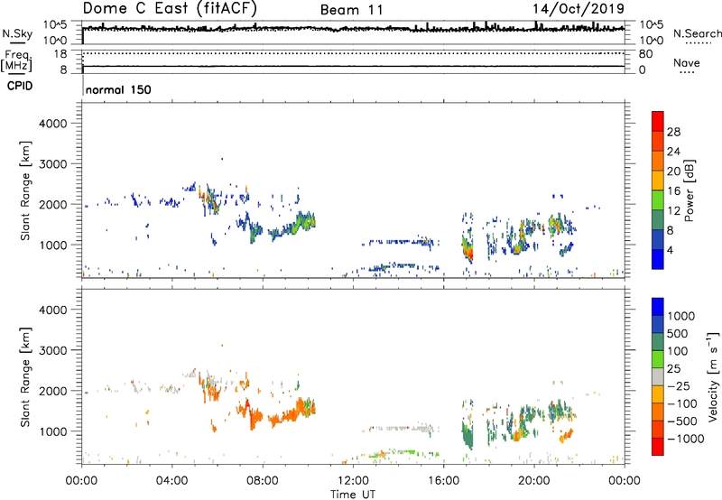The height and width of the screenshot is (500, 722).
Task: Click the "08:00" time tick label
Action: 263,481
